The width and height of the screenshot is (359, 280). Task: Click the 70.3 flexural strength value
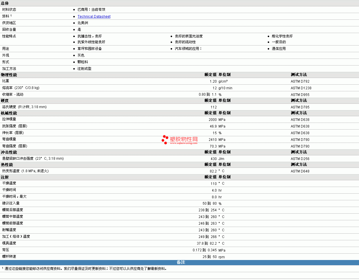pos(213,146)
